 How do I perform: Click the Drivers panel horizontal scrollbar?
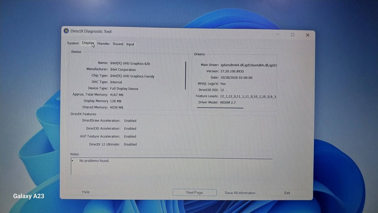point(220,108)
